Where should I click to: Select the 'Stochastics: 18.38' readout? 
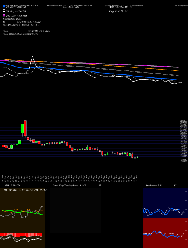click(12, 19)
